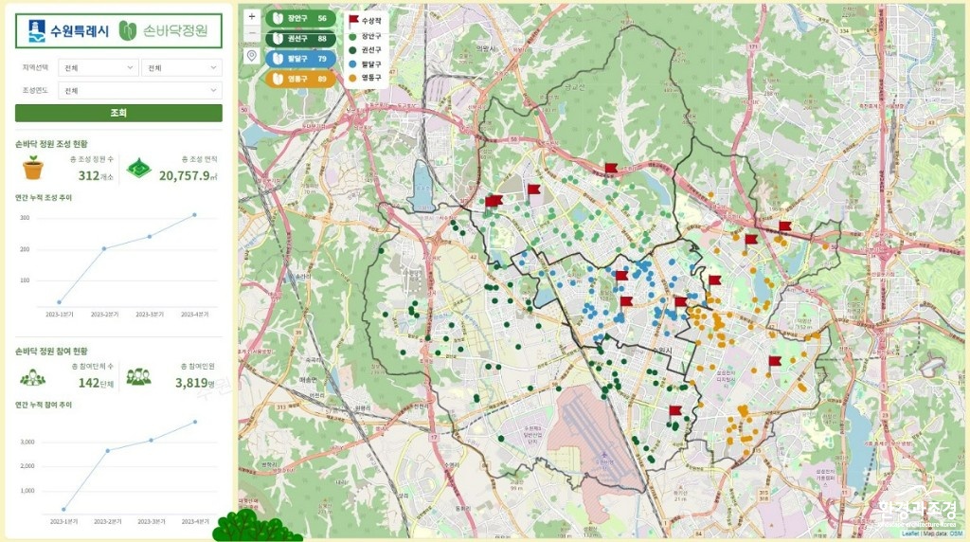Zoom out on the map

tap(252, 32)
